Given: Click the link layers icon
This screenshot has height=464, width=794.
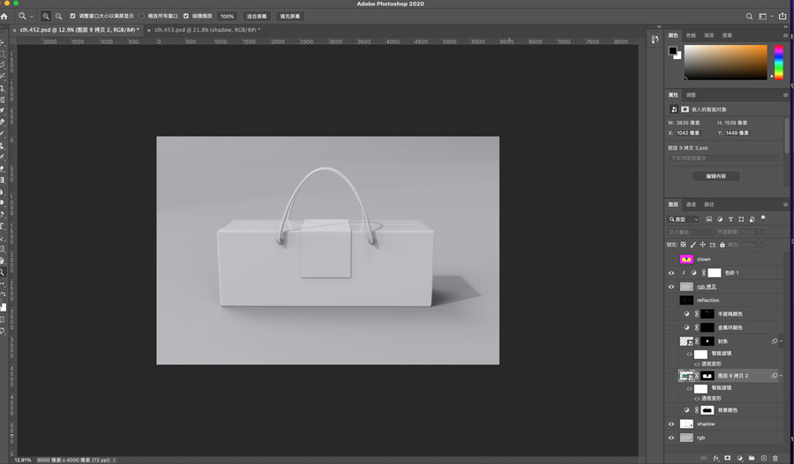Looking at the screenshot, I should click(x=703, y=458).
